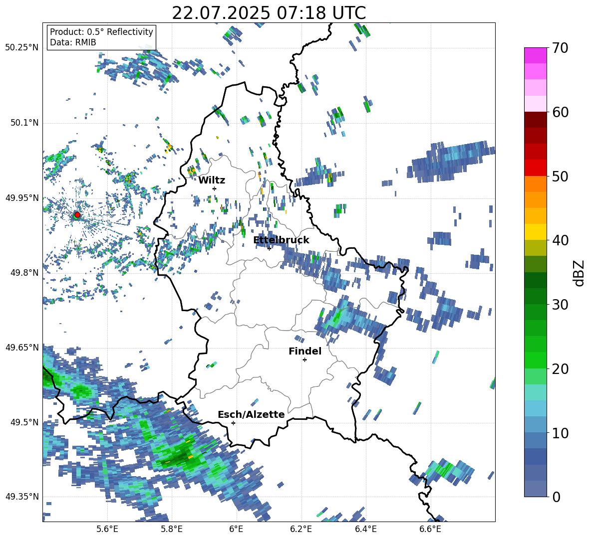Click the 6°E longitude label
The height and width of the screenshot is (539, 591).
236,529
